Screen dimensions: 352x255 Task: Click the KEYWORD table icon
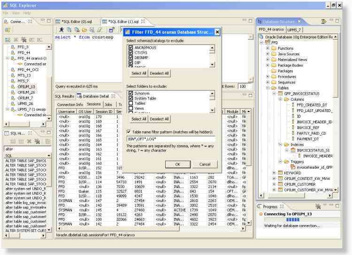280,172
